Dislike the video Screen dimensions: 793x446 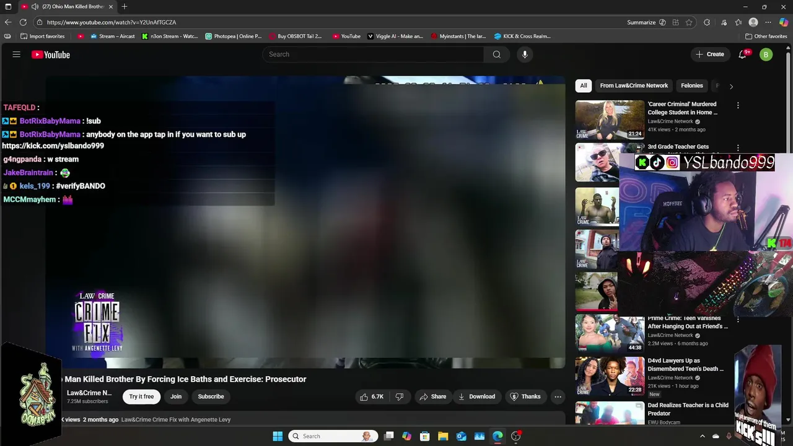point(400,396)
